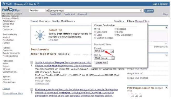Click the NCBI logo icon

point(4,4)
